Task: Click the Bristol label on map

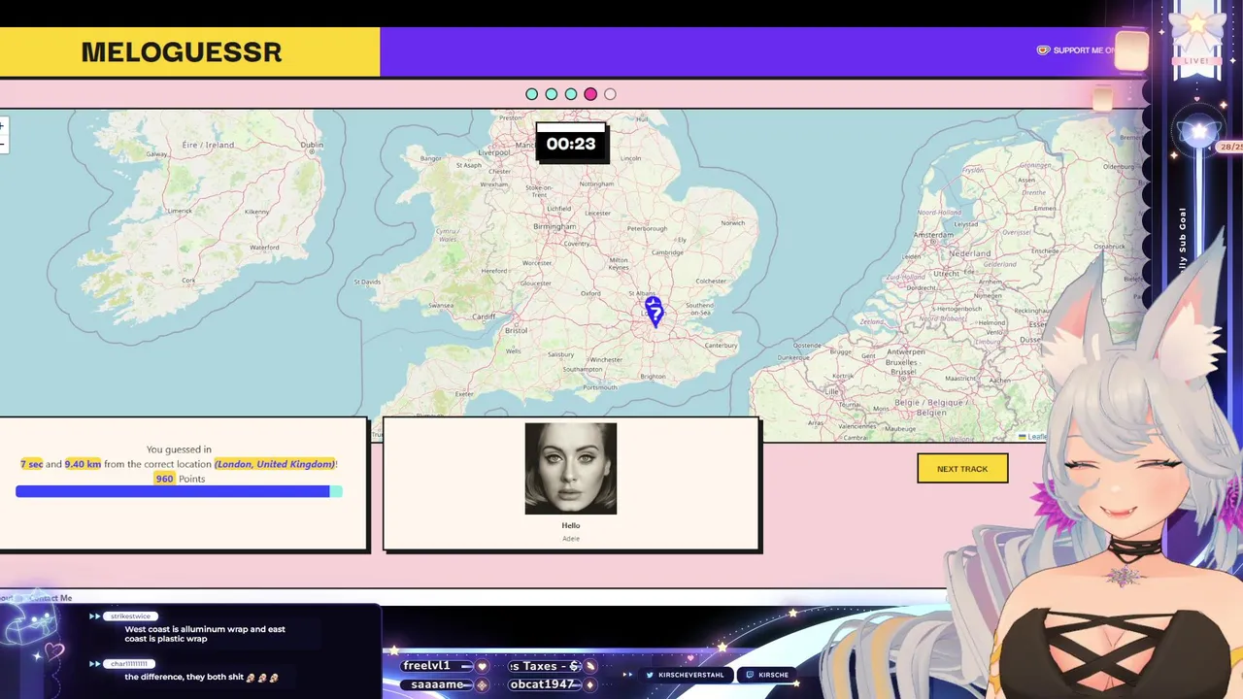Action: [x=517, y=330]
